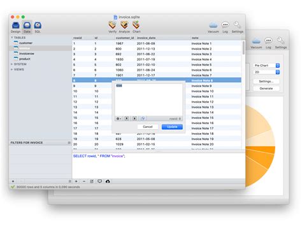This screenshot has width=302, height=238.
Task: Click customer_id cell 628
Action: click(x=119, y=139)
